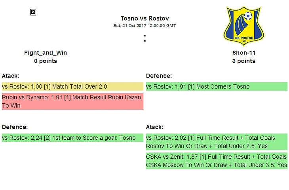This screenshot has width=289, height=190.
Task: Click the broken Tosno logo image
Action: 33,12
